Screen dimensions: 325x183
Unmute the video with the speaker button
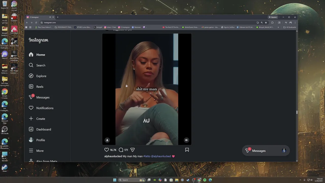[x=186, y=140]
